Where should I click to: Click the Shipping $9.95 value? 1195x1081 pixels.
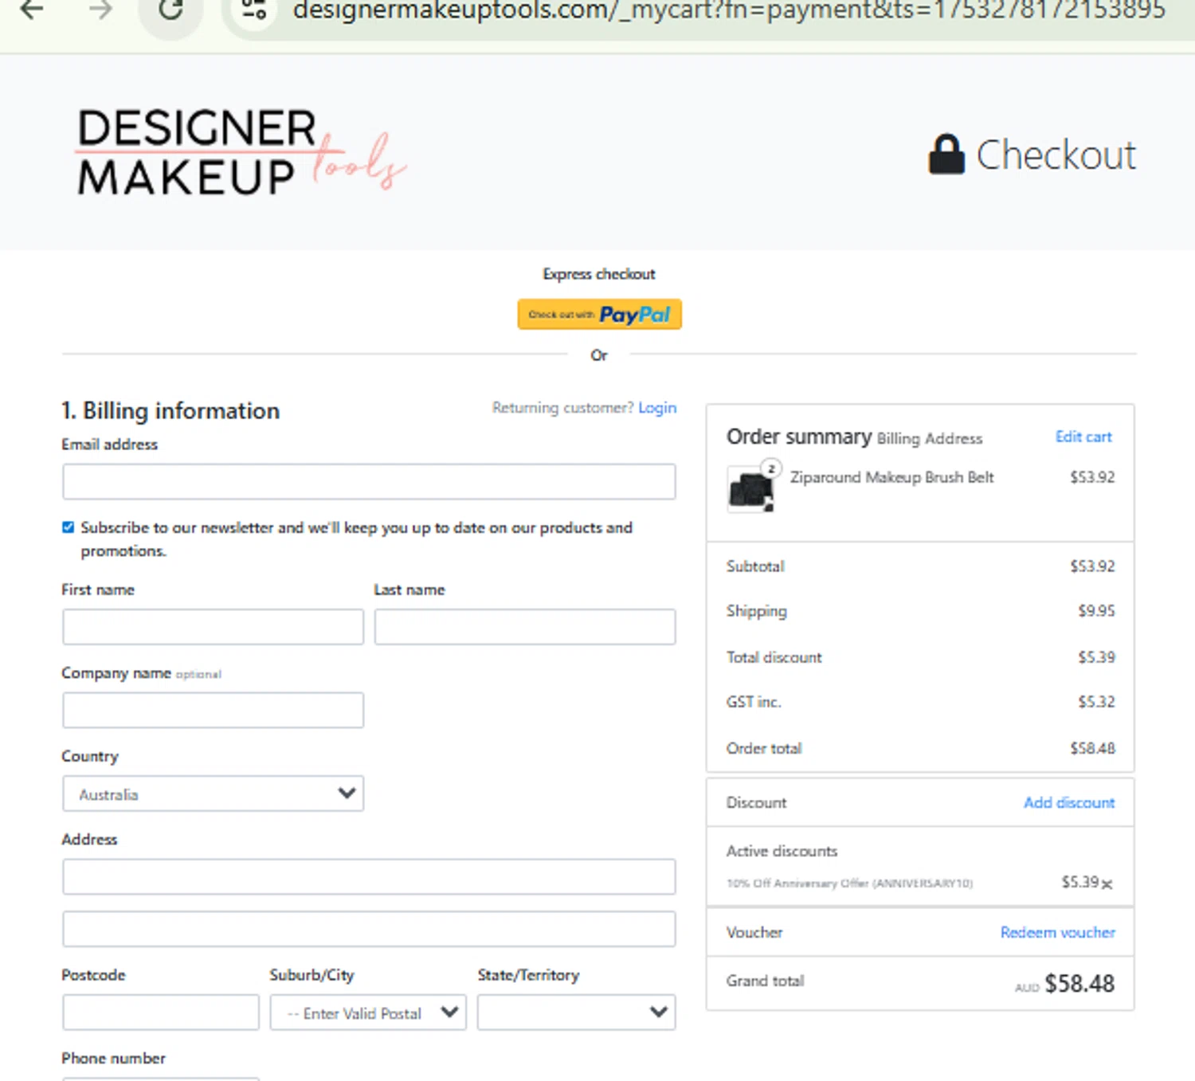coord(1096,610)
